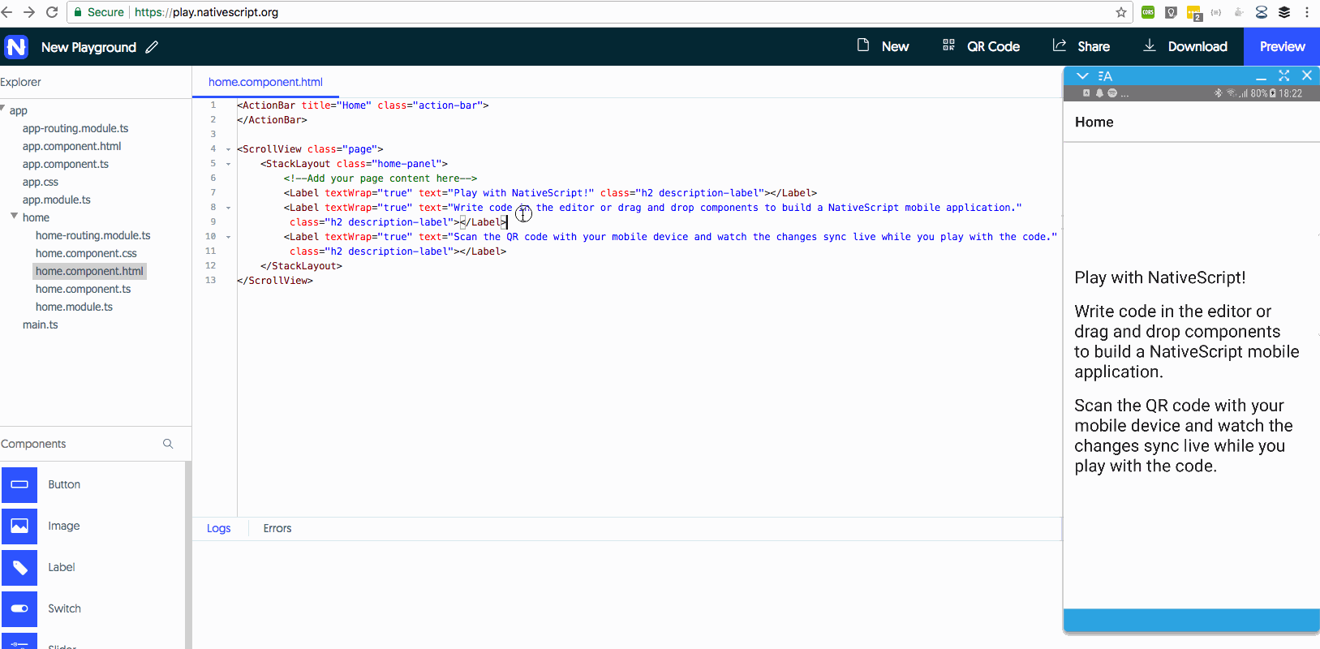
Task: Click the device font settings icon
Action: pyautogui.click(x=1105, y=76)
